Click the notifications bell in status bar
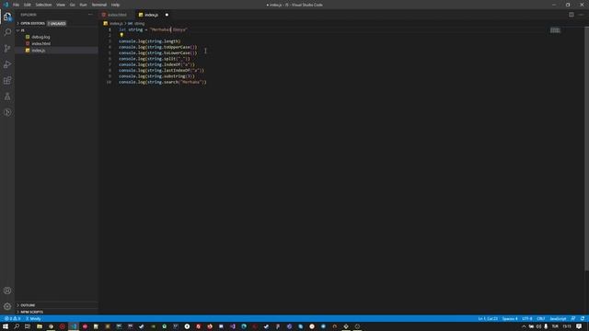Image resolution: width=589 pixels, height=331 pixels. pos(583,319)
